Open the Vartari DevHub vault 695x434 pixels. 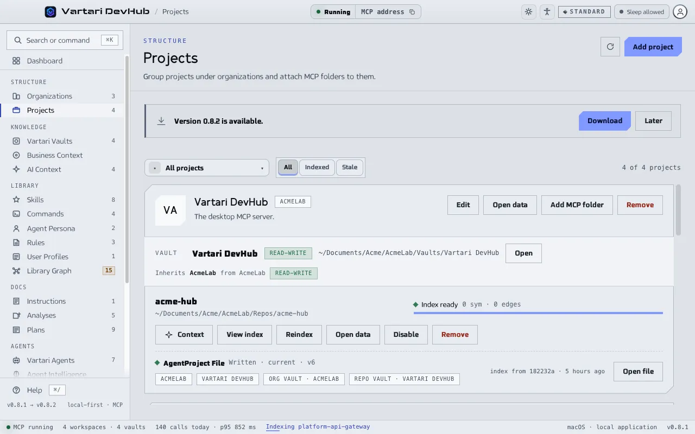click(x=523, y=253)
